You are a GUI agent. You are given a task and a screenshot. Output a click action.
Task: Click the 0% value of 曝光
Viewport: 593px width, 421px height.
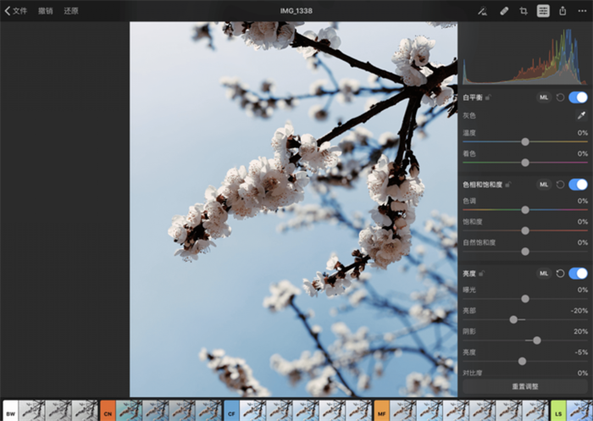(x=583, y=290)
